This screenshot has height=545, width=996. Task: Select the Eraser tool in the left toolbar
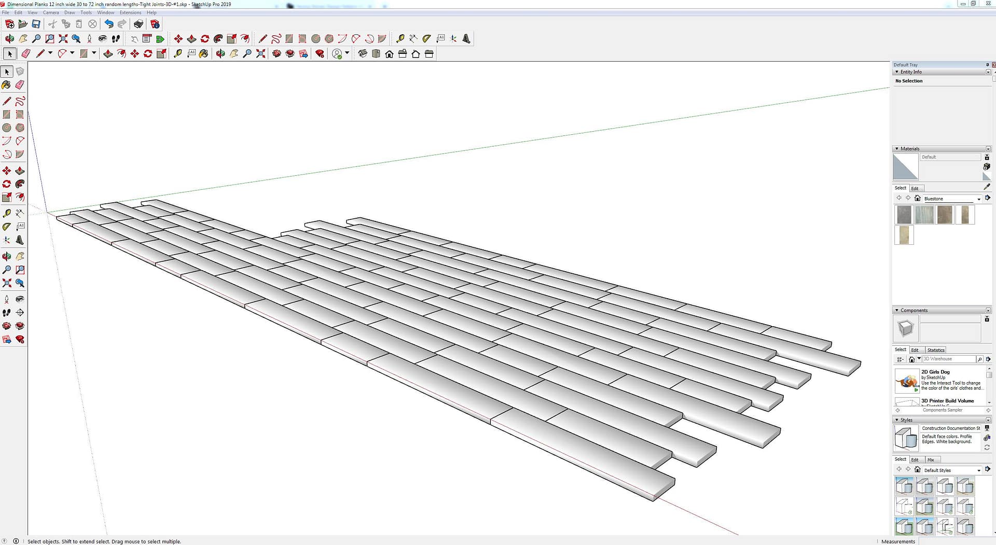[20, 85]
